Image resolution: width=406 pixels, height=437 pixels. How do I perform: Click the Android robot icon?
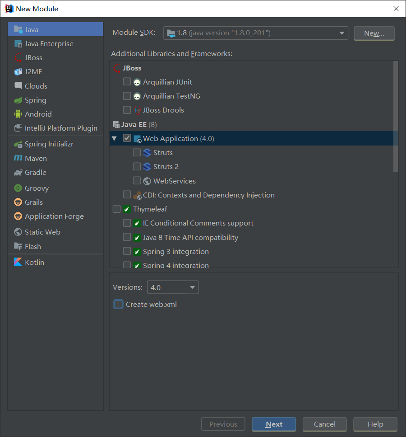(x=18, y=114)
